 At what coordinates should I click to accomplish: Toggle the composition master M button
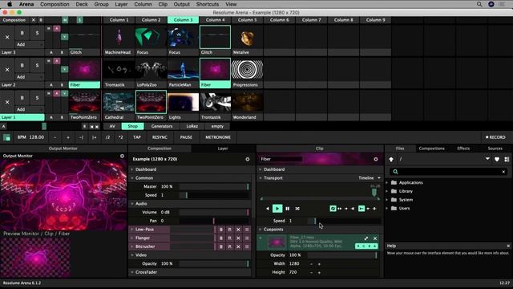65,20
